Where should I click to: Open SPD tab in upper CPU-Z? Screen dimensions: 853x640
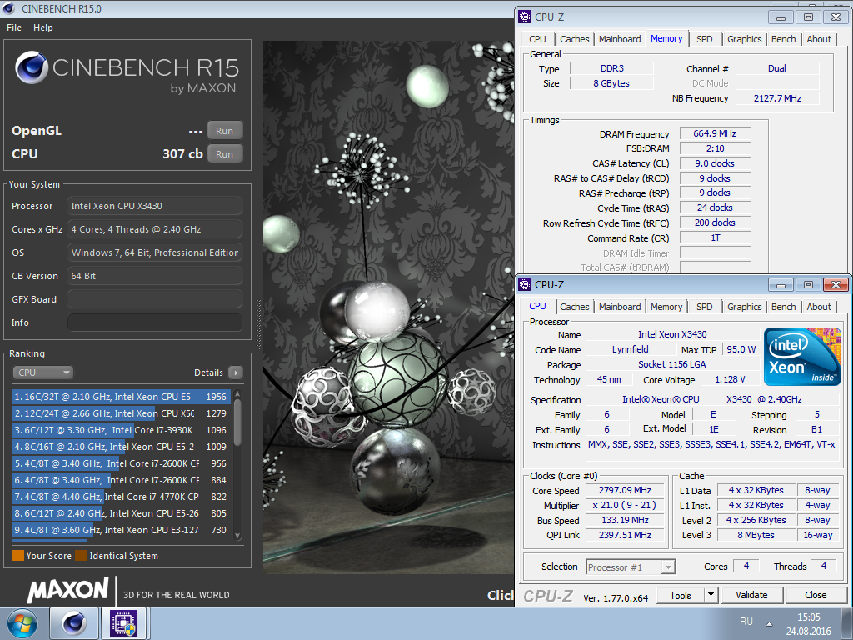(705, 39)
